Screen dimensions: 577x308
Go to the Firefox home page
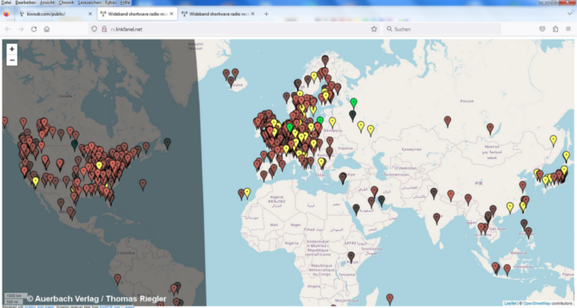46,29
